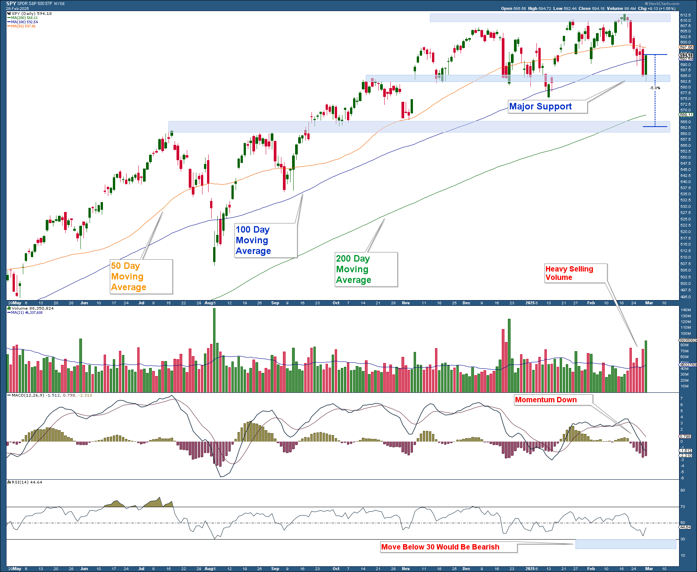697x572 pixels.
Task: Click the 'Heavy Selling Volume' annotation
Action: pyautogui.click(x=576, y=273)
